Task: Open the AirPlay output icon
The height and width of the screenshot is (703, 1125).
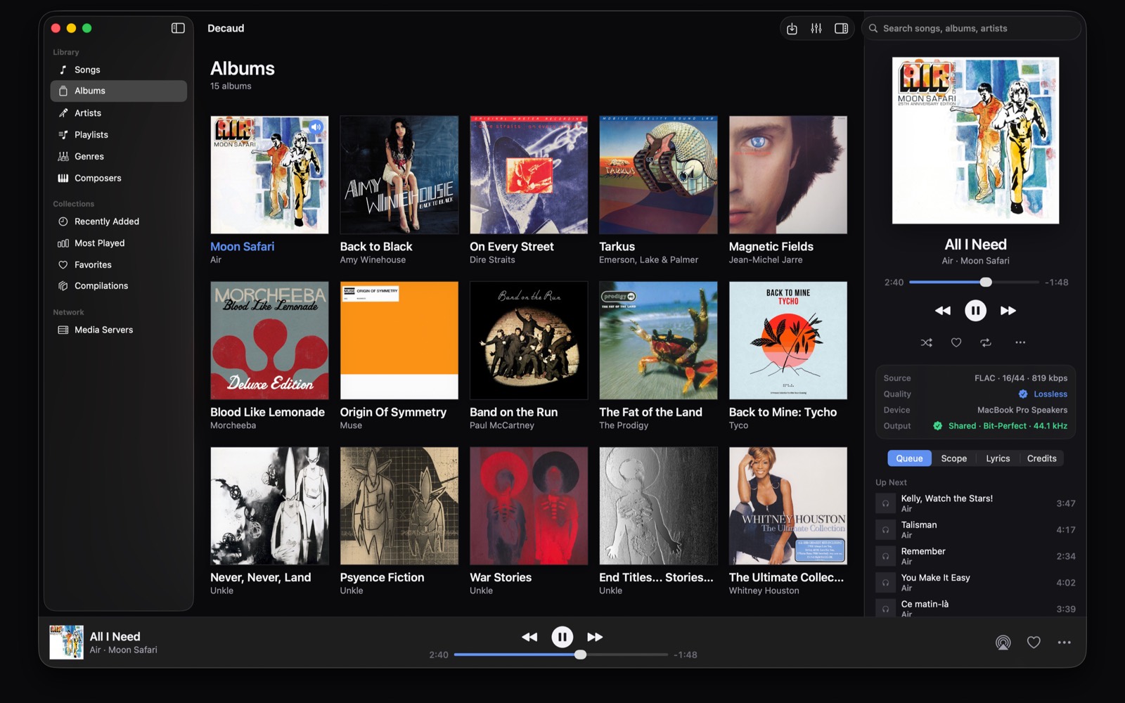Action: coord(1003,643)
